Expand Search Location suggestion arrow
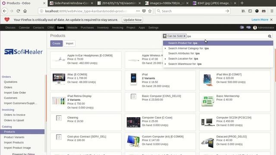This screenshot has height=155, width=276. [x=165, y=59]
